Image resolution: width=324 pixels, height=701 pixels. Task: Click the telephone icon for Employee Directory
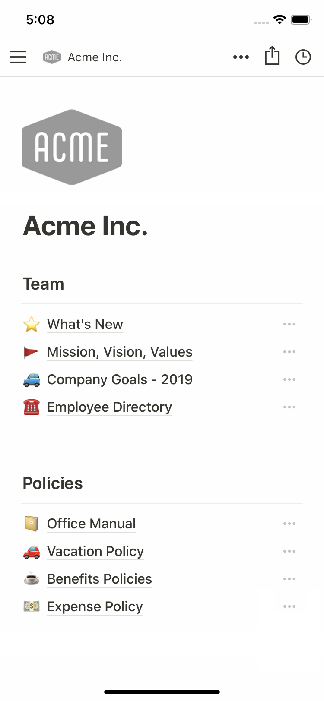(32, 407)
